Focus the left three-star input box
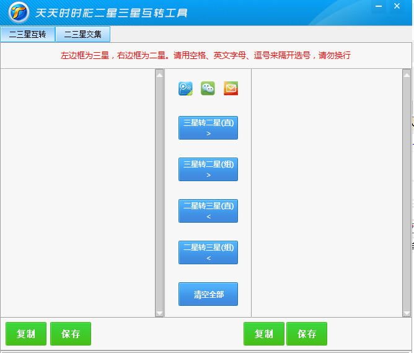 [x=78, y=193]
